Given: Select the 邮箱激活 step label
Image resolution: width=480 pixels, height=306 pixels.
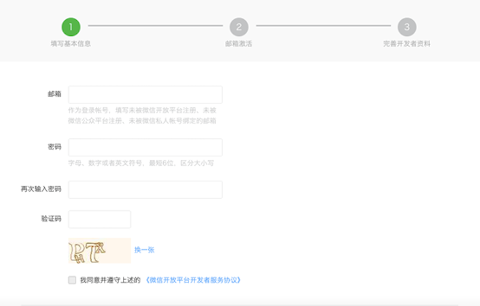Looking at the screenshot, I should pos(239,44).
